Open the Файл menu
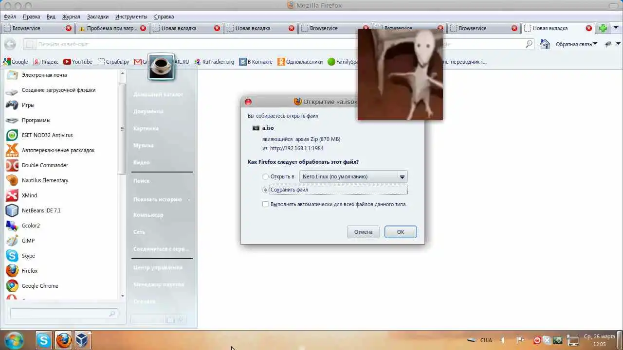The image size is (623, 350). pyautogui.click(x=10, y=17)
